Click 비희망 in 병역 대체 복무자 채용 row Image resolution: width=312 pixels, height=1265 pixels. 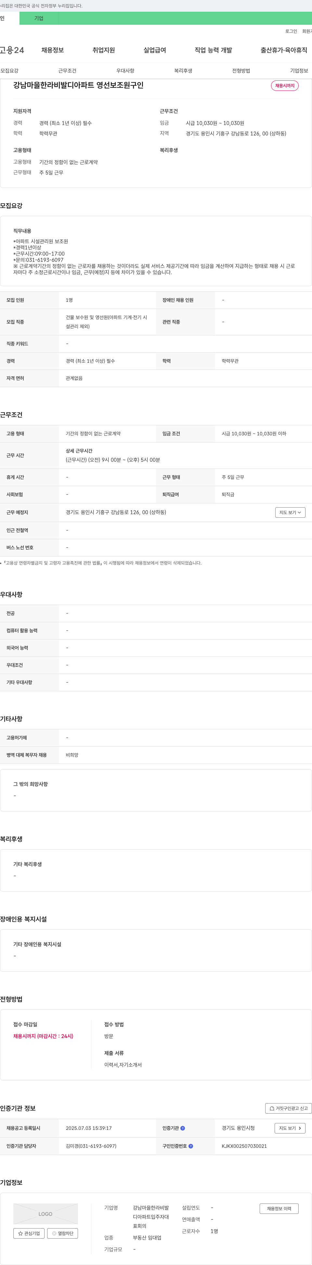72,755
